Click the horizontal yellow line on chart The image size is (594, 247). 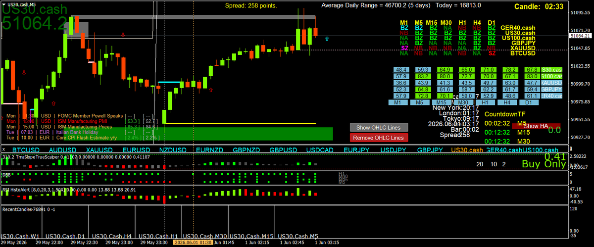pyautogui.click(x=240, y=123)
